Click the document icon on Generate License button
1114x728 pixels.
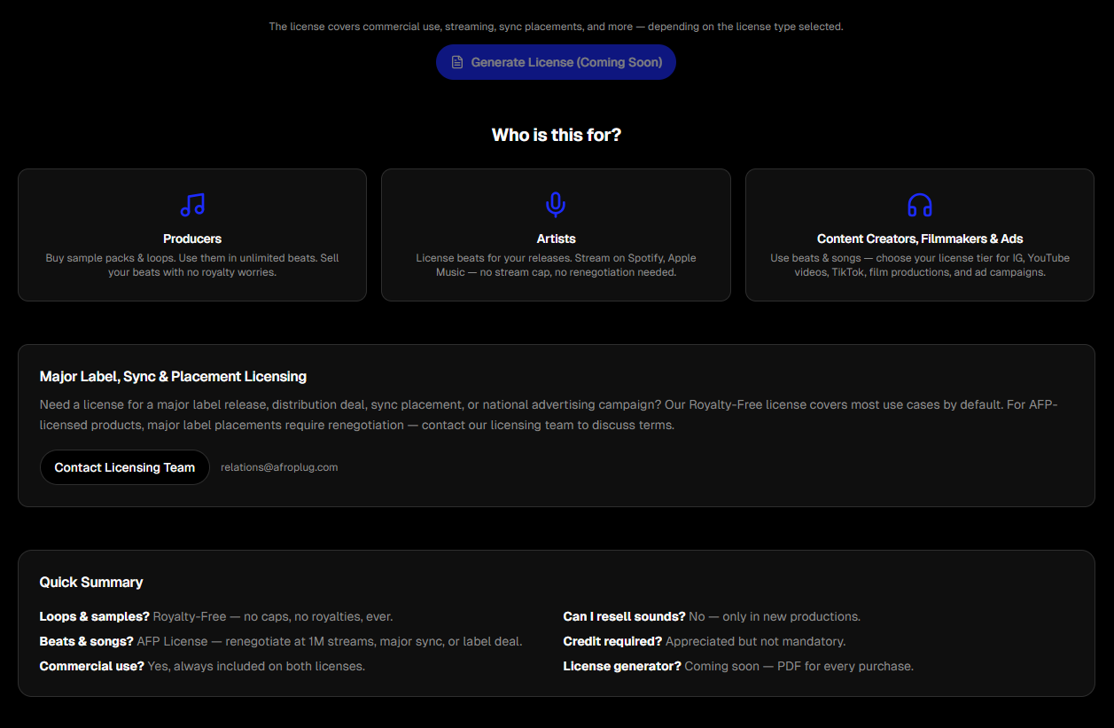pyautogui.click(x=457, y=62)
